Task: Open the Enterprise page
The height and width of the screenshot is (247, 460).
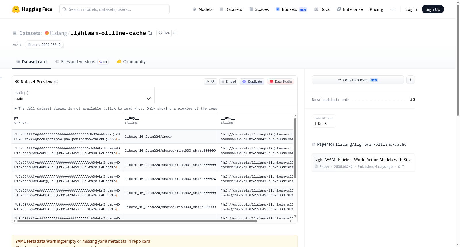Action: point(350,9)
